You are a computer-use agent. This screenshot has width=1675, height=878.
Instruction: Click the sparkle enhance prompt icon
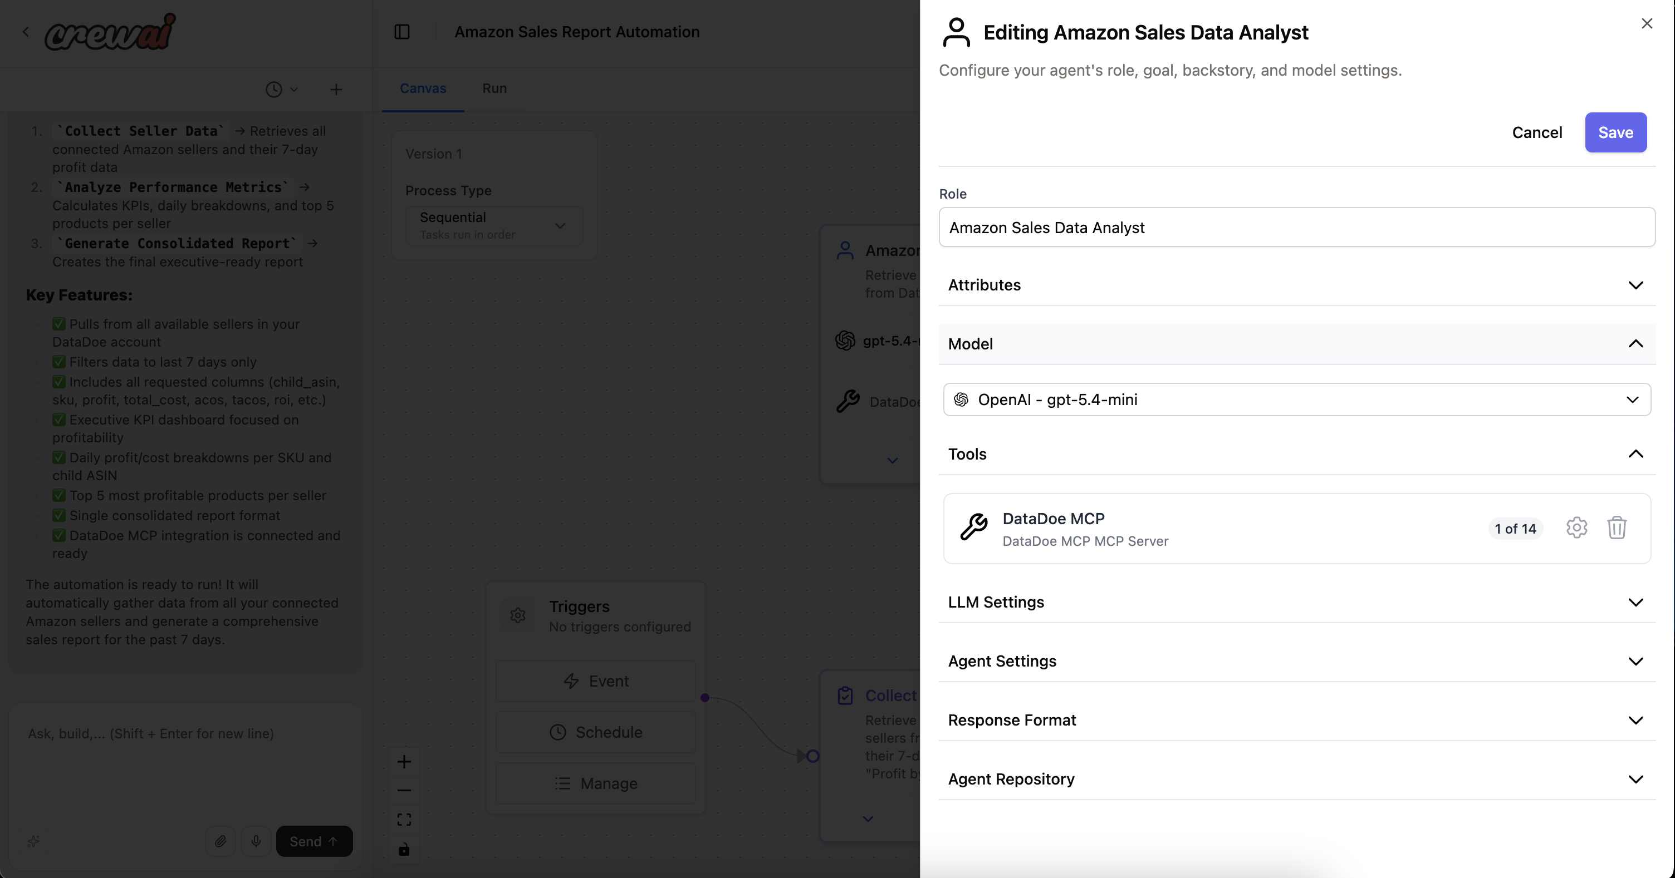[x=33, y=842]
